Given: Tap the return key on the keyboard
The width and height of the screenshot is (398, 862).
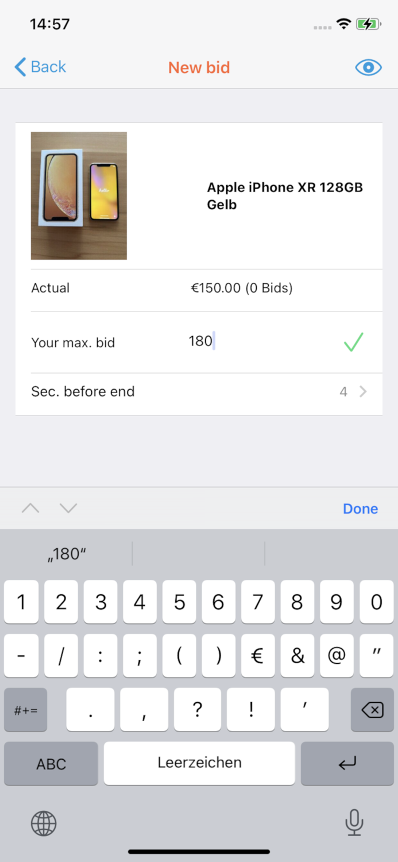Looking at the screenshot, I should click(x=347, y=763).
